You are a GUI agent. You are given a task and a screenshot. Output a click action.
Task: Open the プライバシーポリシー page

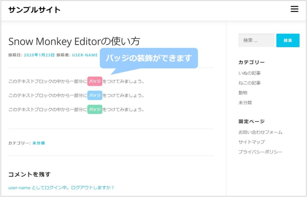point(261,152)
